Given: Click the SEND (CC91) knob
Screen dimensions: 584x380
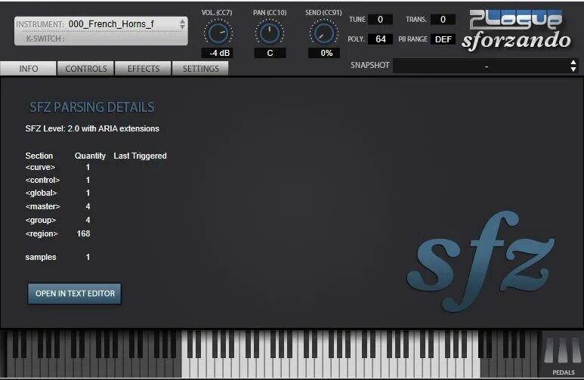Looking at the screenshot, I should [323, 33].
